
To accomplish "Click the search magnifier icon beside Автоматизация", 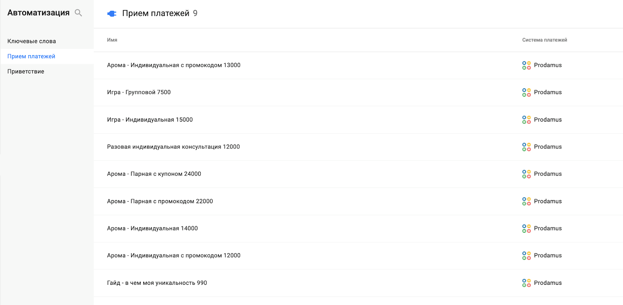I will (78, 13).
